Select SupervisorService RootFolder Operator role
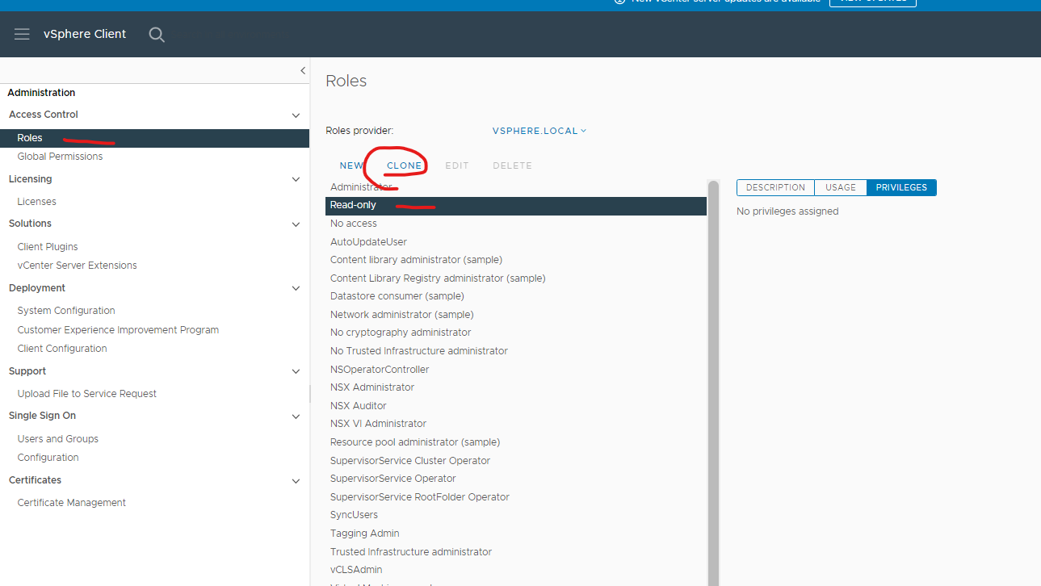Image resolution: width=1041 pixels, height=586 pixels. coord(516,497)
